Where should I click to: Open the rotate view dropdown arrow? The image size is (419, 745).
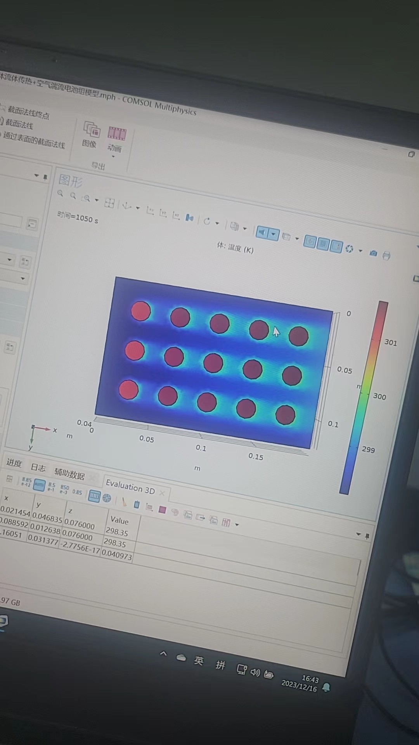click(x=217, y=223)
